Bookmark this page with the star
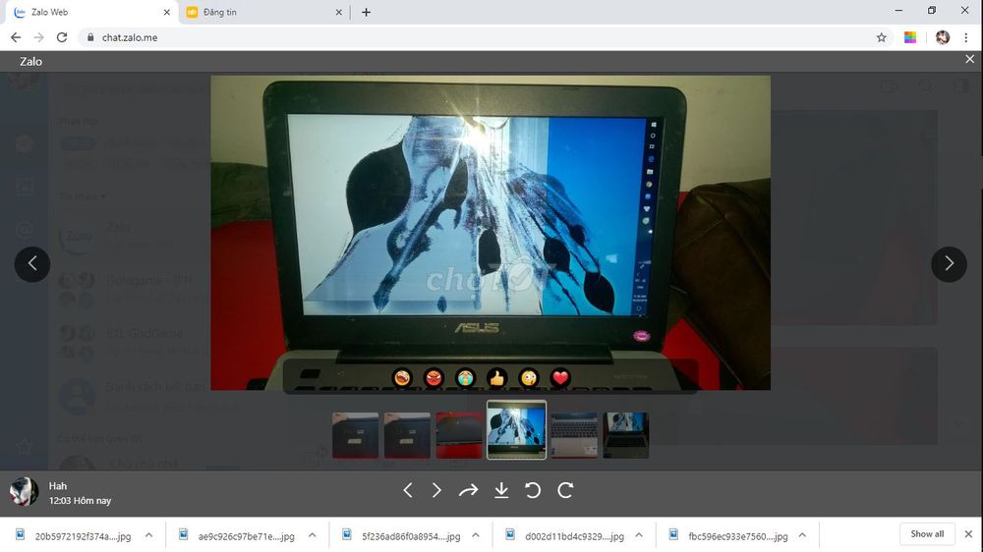The image size is (983, 552). click(882, 37)
